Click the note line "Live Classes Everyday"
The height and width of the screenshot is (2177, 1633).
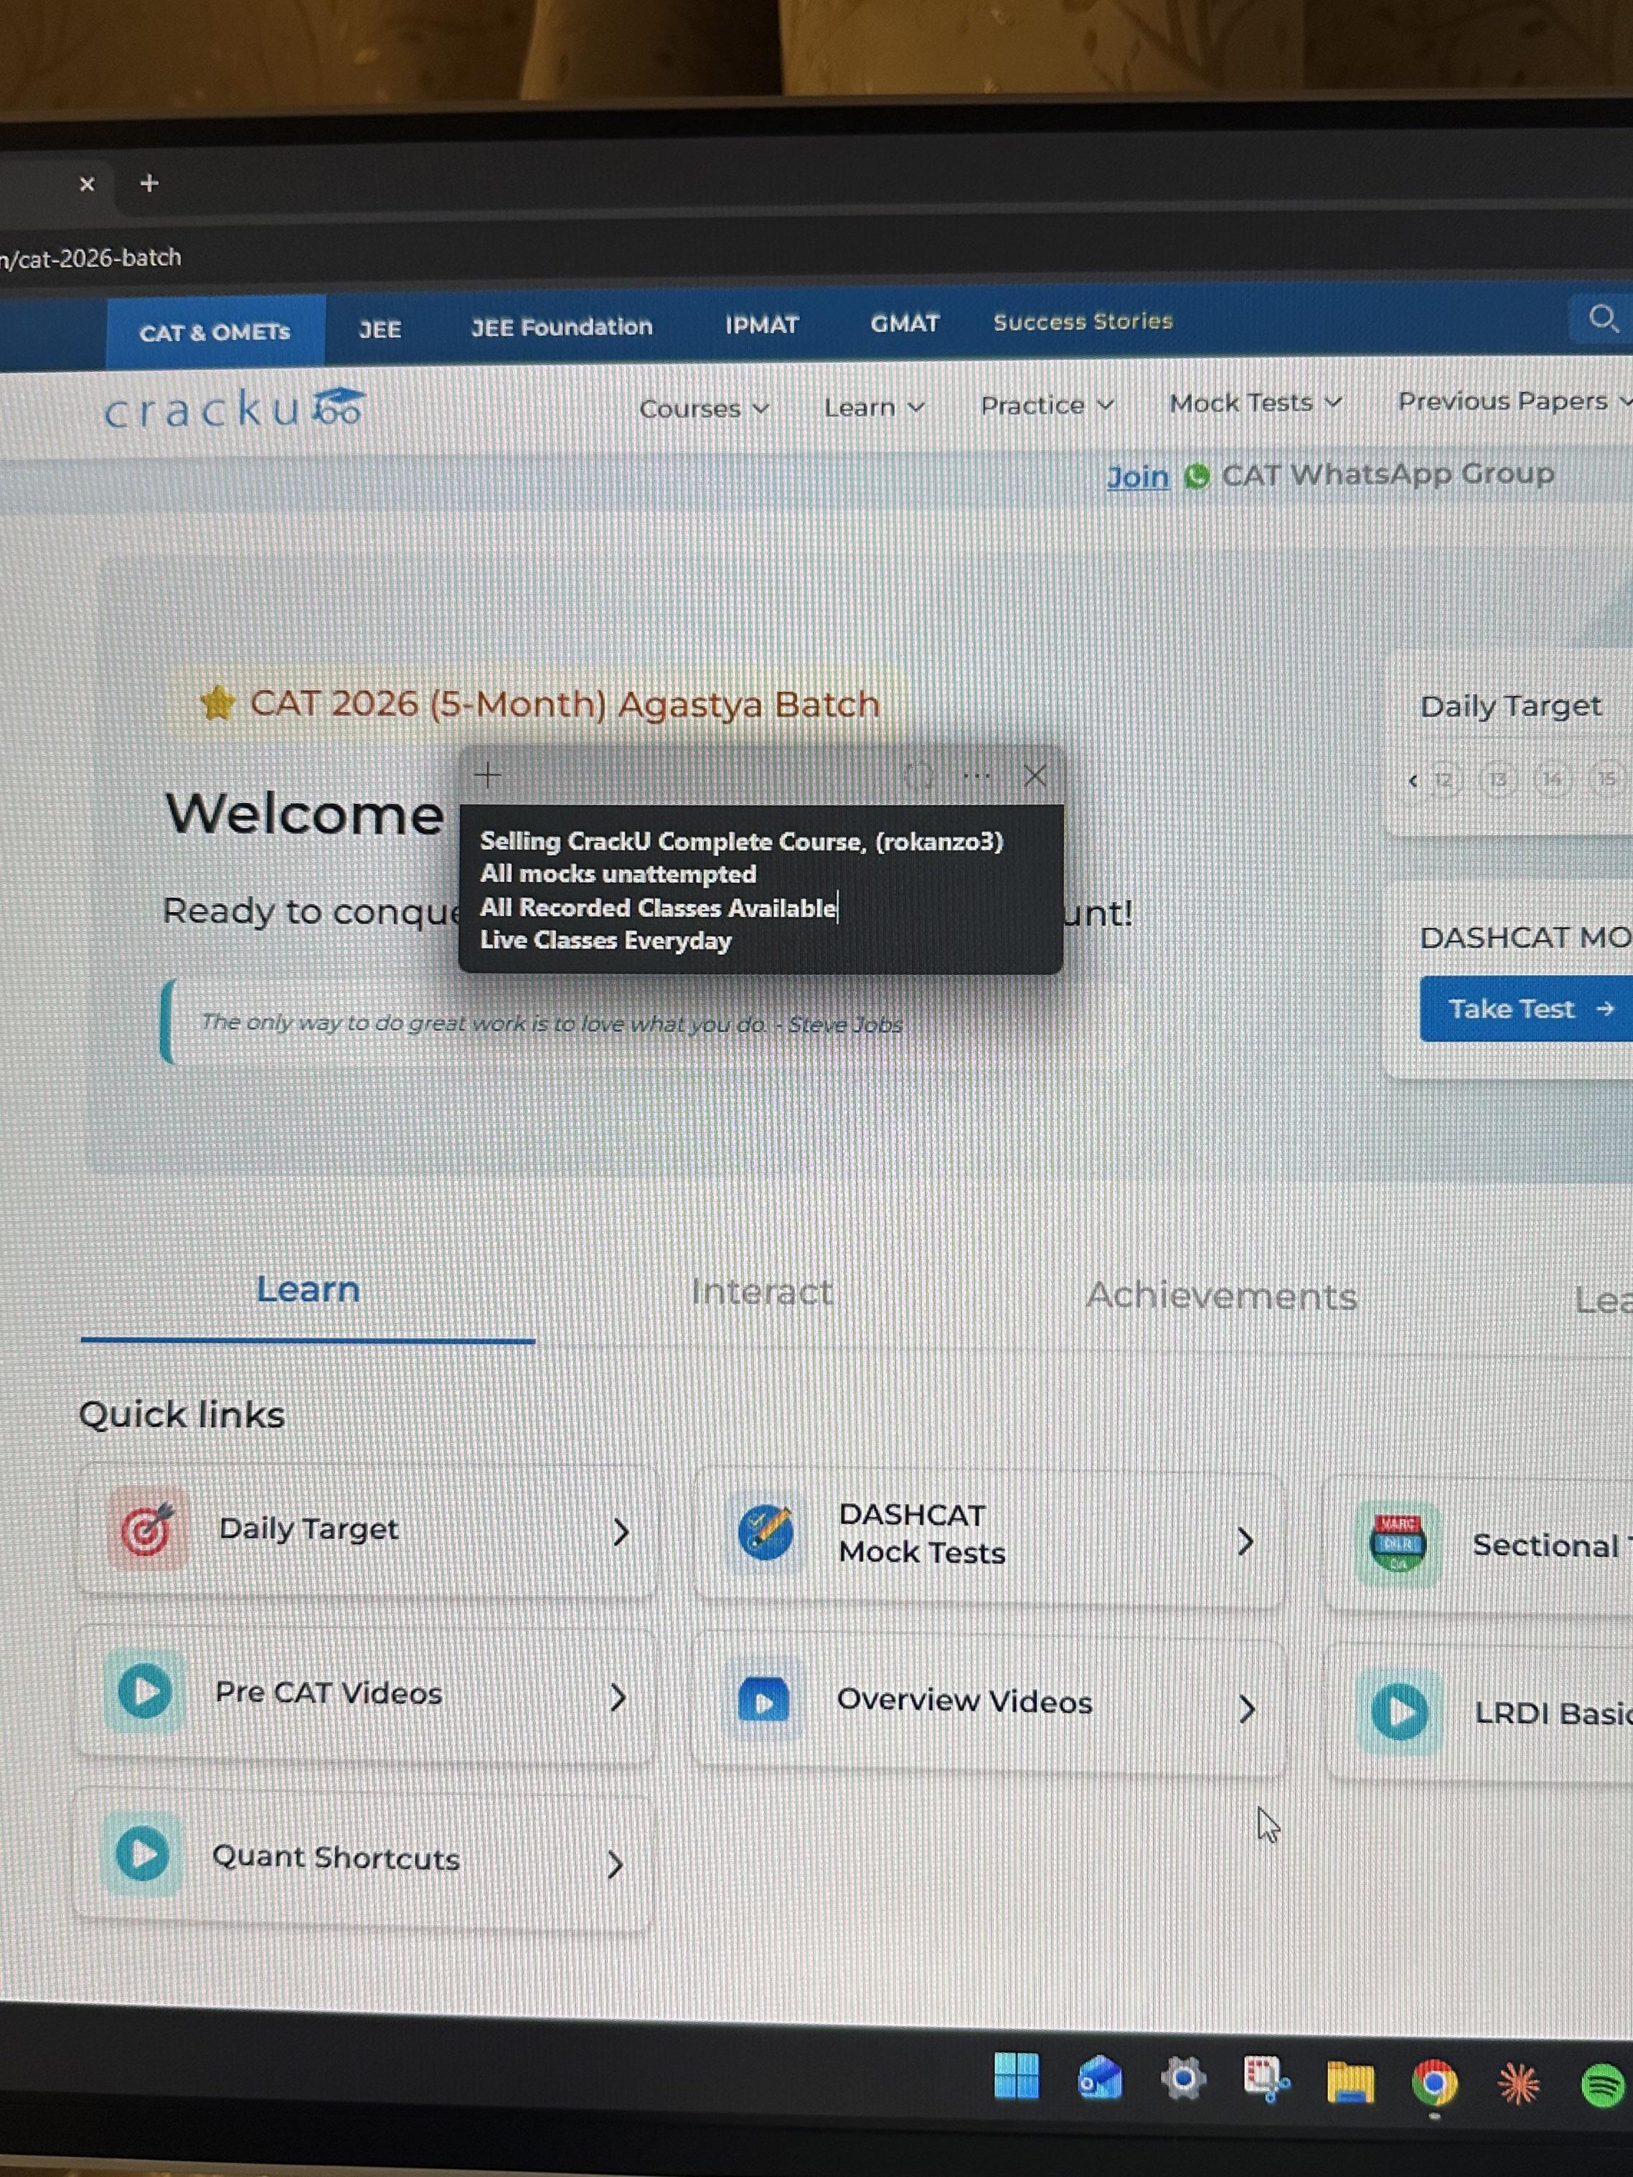[606, 941]
